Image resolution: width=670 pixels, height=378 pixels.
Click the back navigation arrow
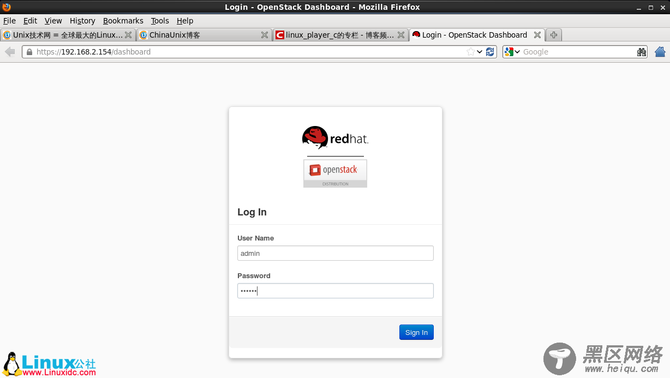10,52
